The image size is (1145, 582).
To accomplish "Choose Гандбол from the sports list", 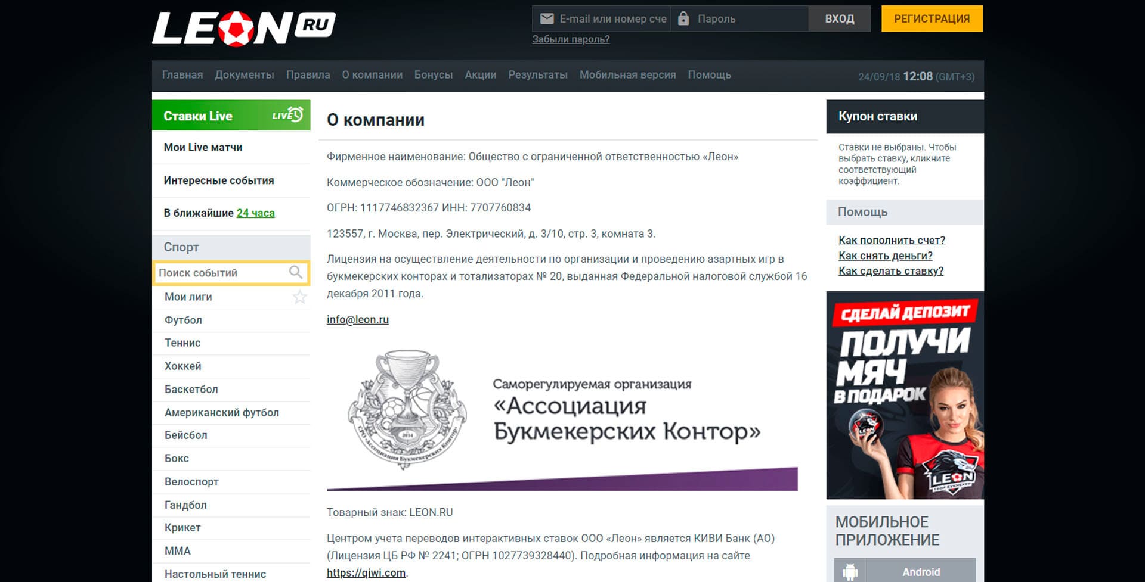I will 231,505.
